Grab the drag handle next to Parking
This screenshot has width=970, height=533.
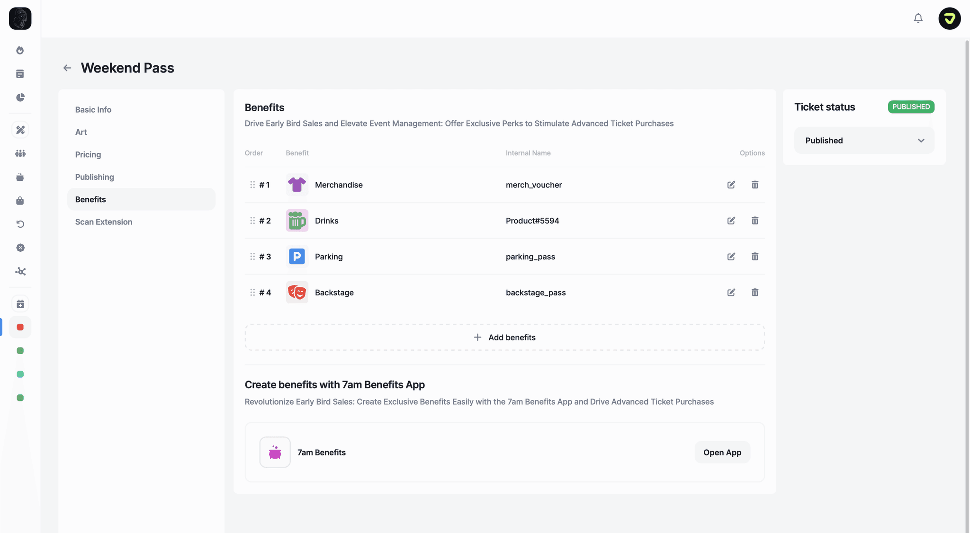pos(252,256)
